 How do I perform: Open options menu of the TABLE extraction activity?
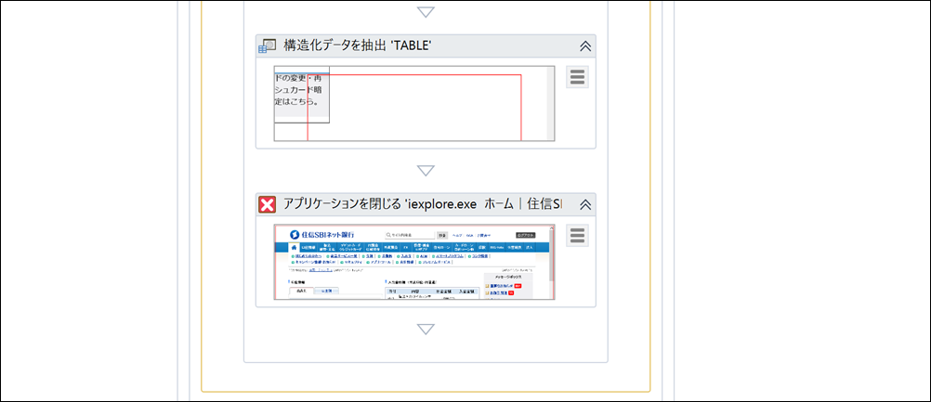577,77
